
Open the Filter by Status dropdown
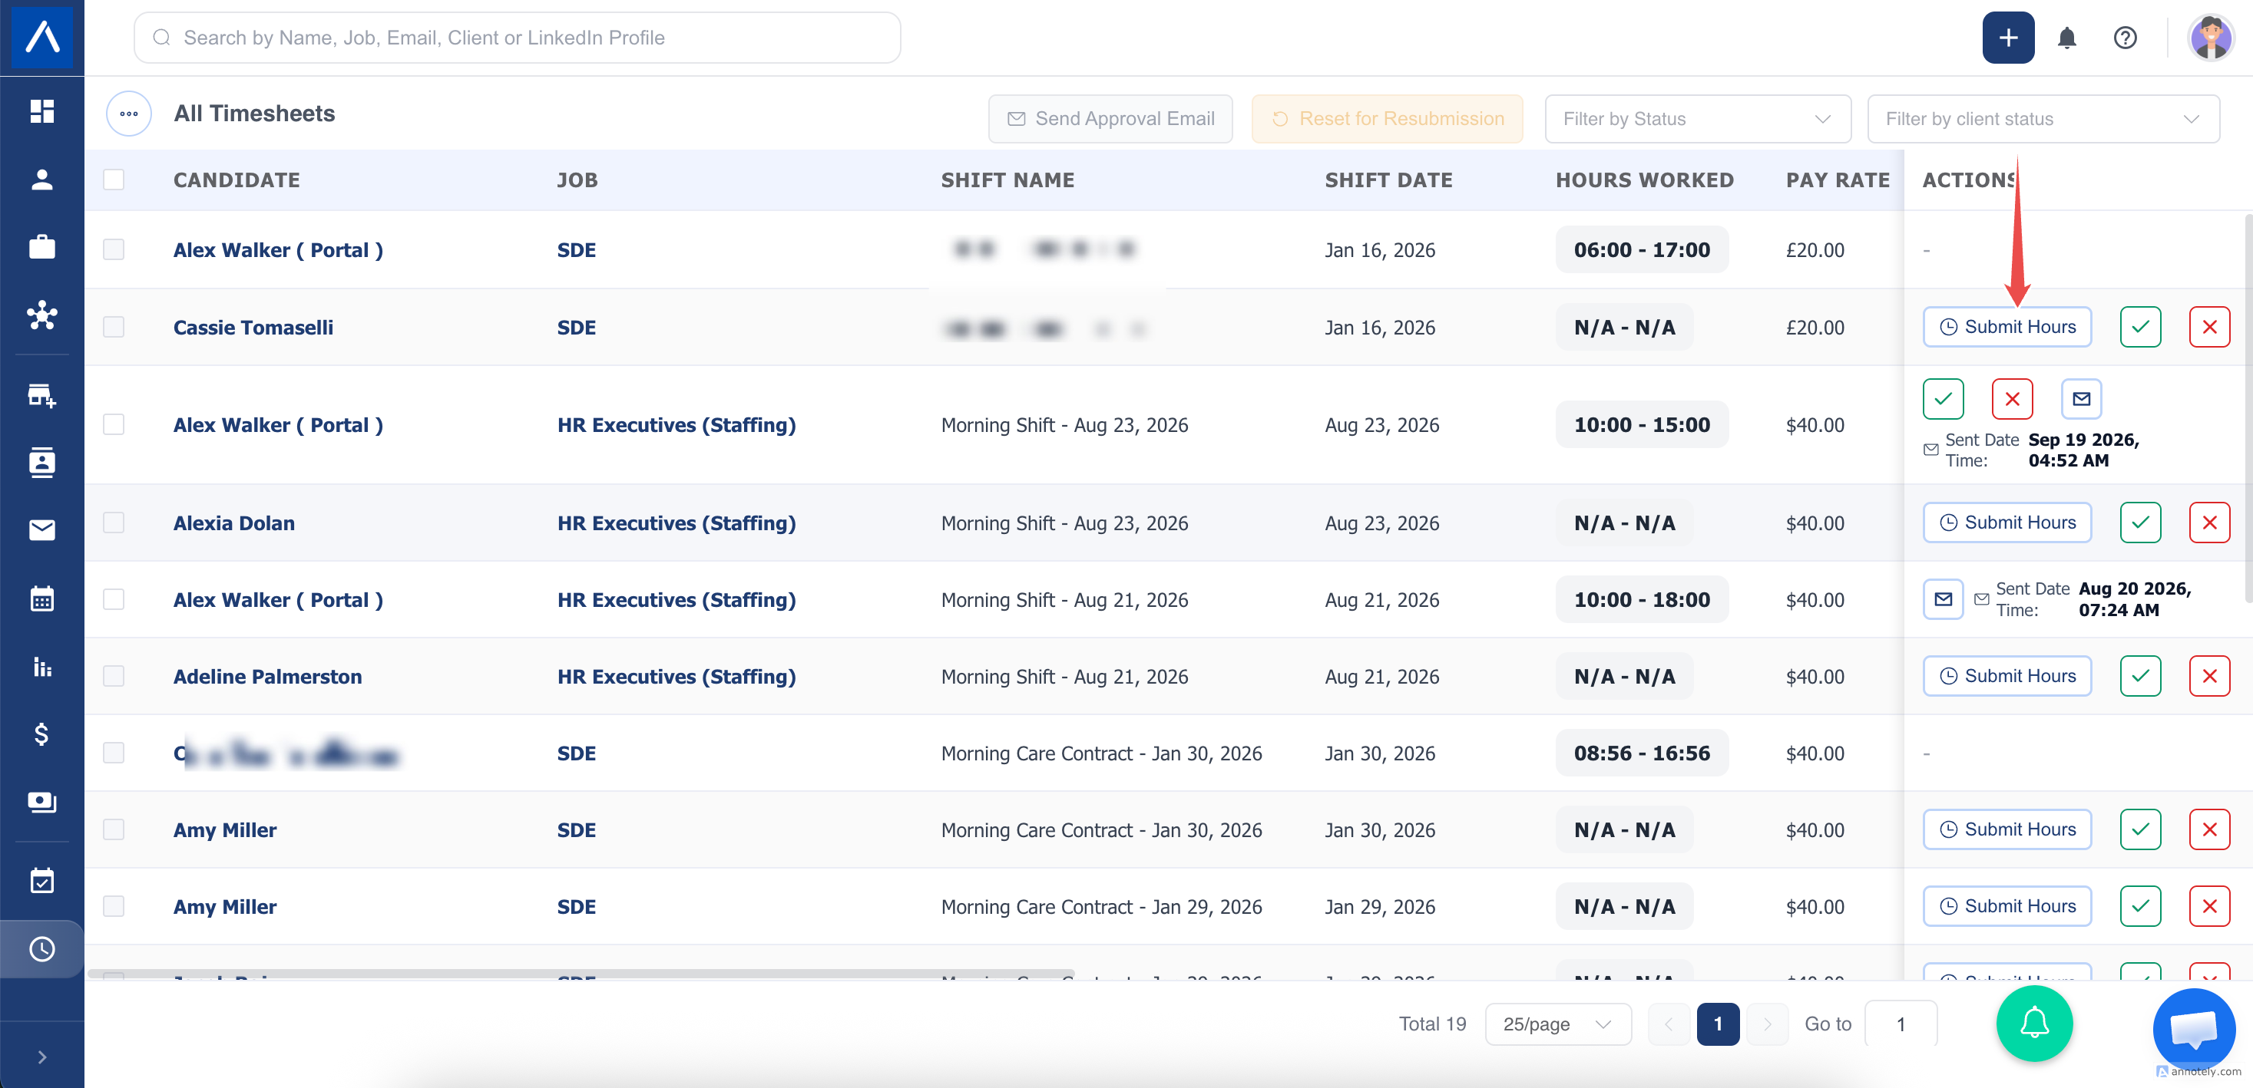coord(1697,119)
